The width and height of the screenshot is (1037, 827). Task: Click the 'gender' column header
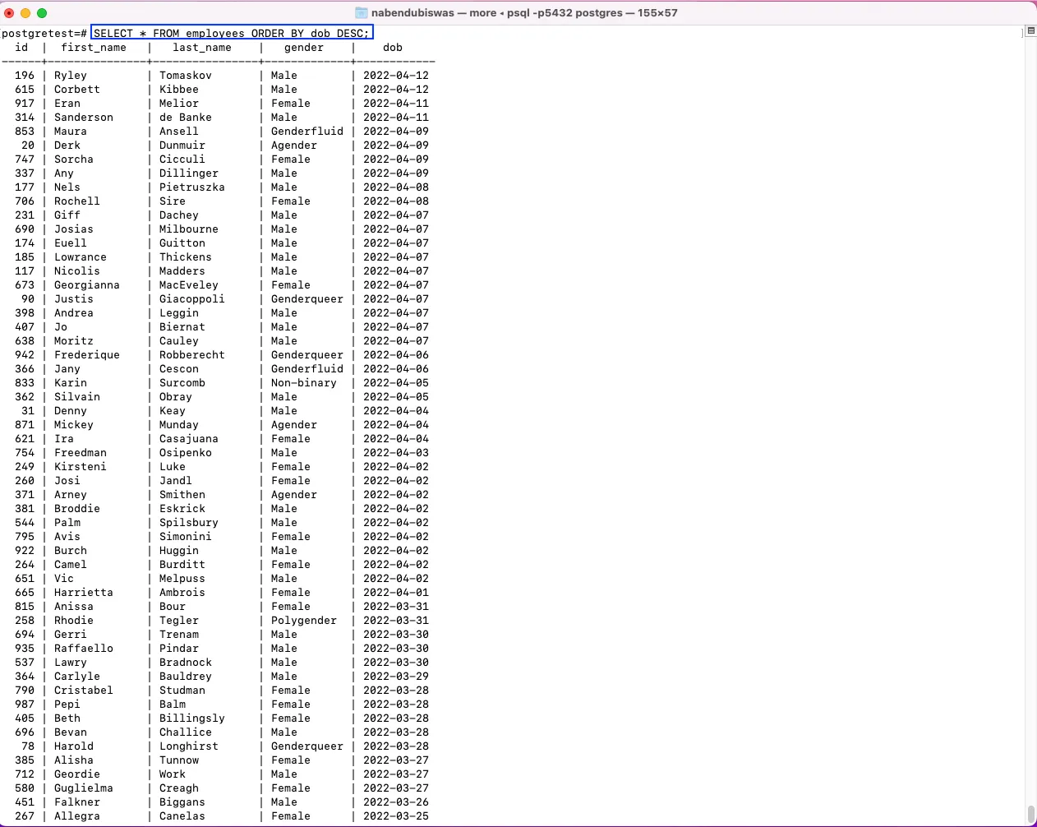tap(304, 48)
